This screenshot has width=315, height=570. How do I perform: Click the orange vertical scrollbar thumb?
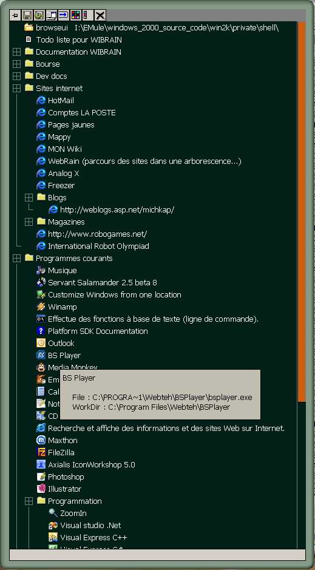click(301, 211)
